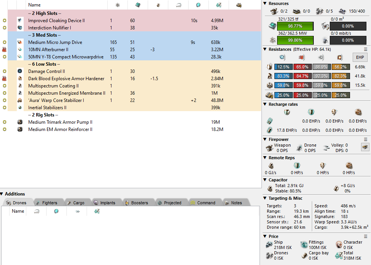Screen dimensions: 371x265
Task: Click the 99.86% powergrid usage bar
Action: (295, 40)
